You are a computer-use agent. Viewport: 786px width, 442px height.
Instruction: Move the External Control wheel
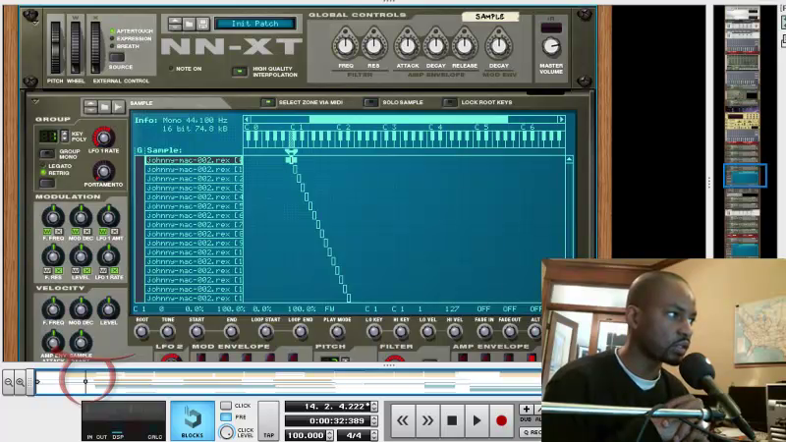click(x=95, y=47)
